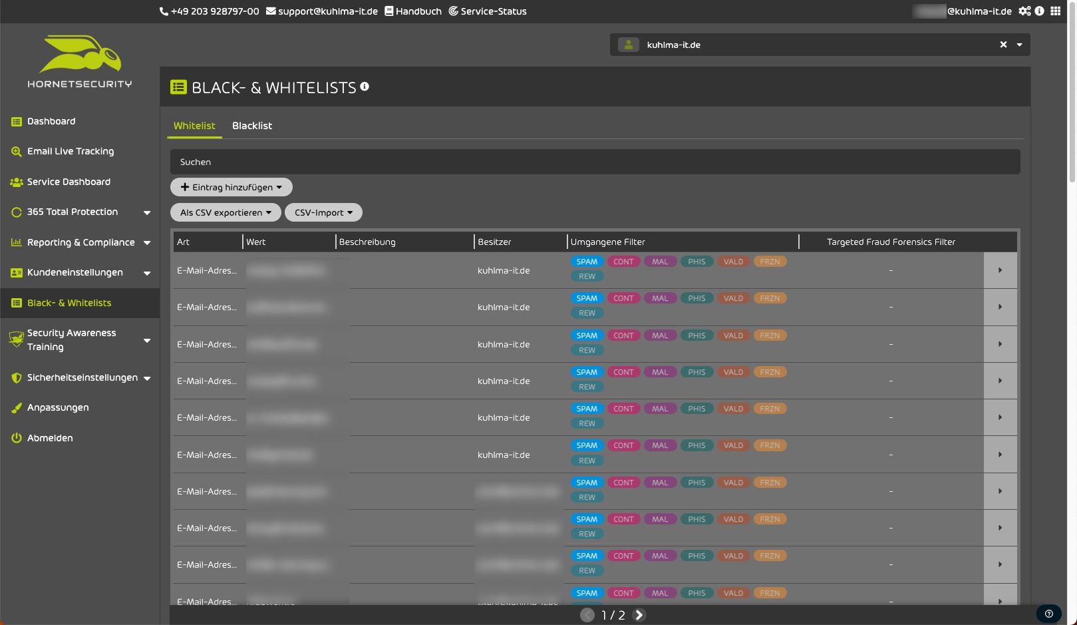Open the Service-Status link
The height and width of the screenshot is (625, 1077).
click(494, 11)
